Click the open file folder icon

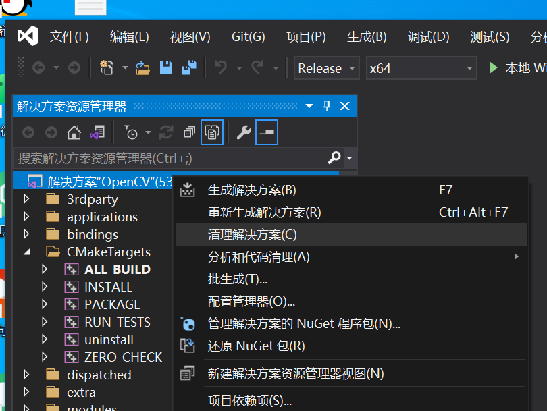tap(142, 67)
